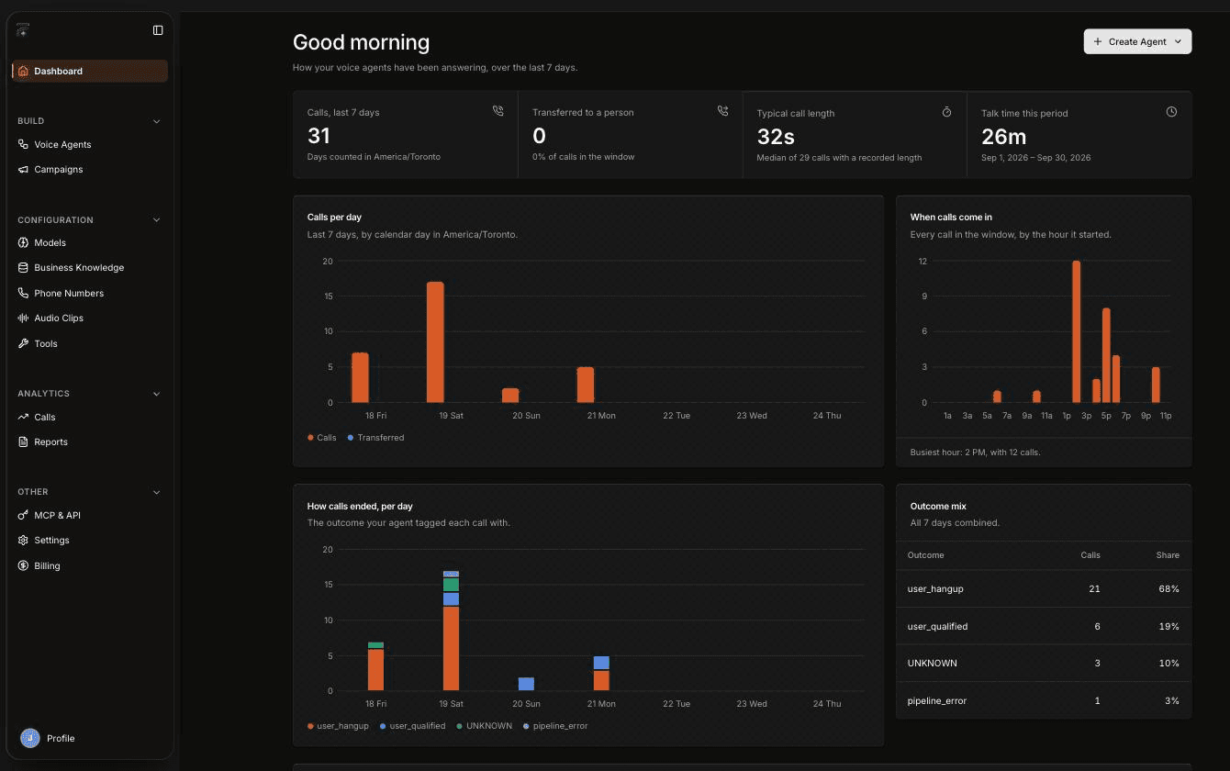Click the Voice Agents phone icon
The height and width of the screenshot is (771, 1230).
[24, 144]
